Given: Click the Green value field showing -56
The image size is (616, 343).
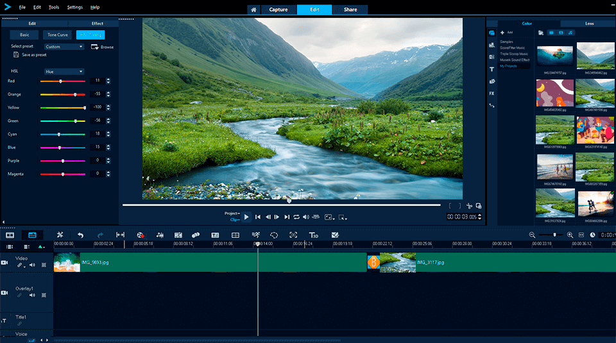Looking at the screenshot, I should (98, 121).
